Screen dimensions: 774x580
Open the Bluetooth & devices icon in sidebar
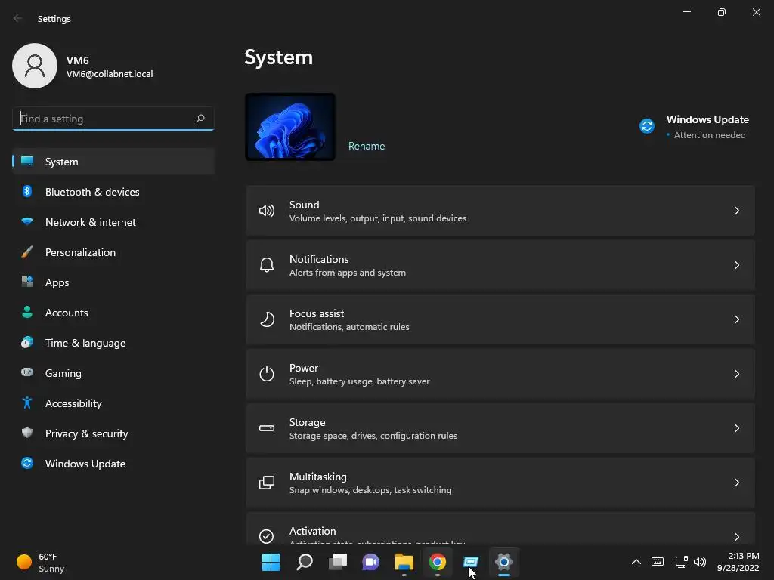(x=27, y=191)
